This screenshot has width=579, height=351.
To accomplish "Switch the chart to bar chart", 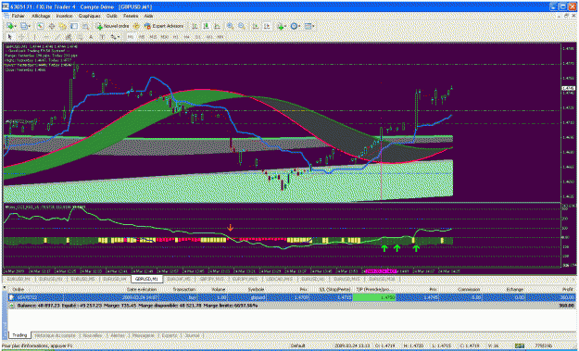I will click(x=195, y=26).
